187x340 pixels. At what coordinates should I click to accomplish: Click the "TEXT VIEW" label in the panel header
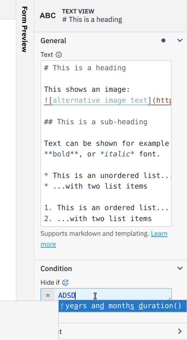78,11
